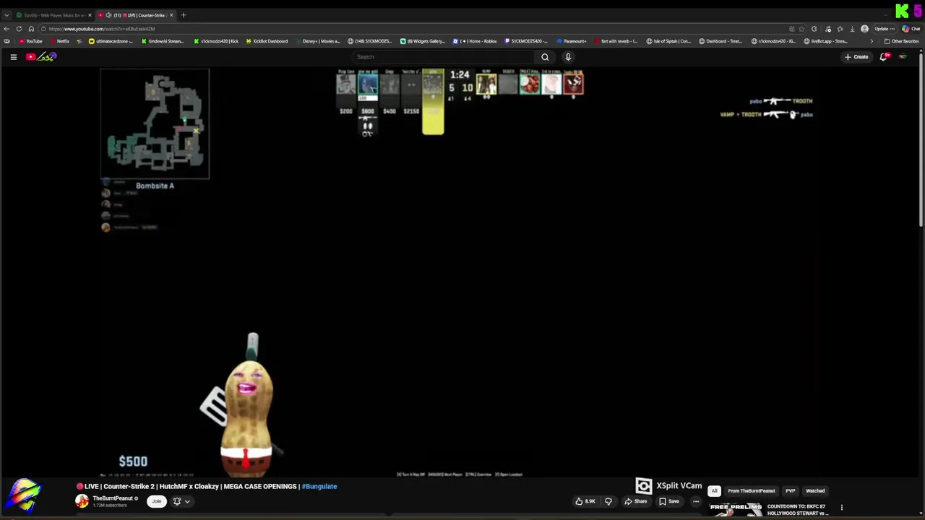This screenshot has width=925, height=520.
Task: Open the Isle of Siptah bookmark
Action: point(668,41)
